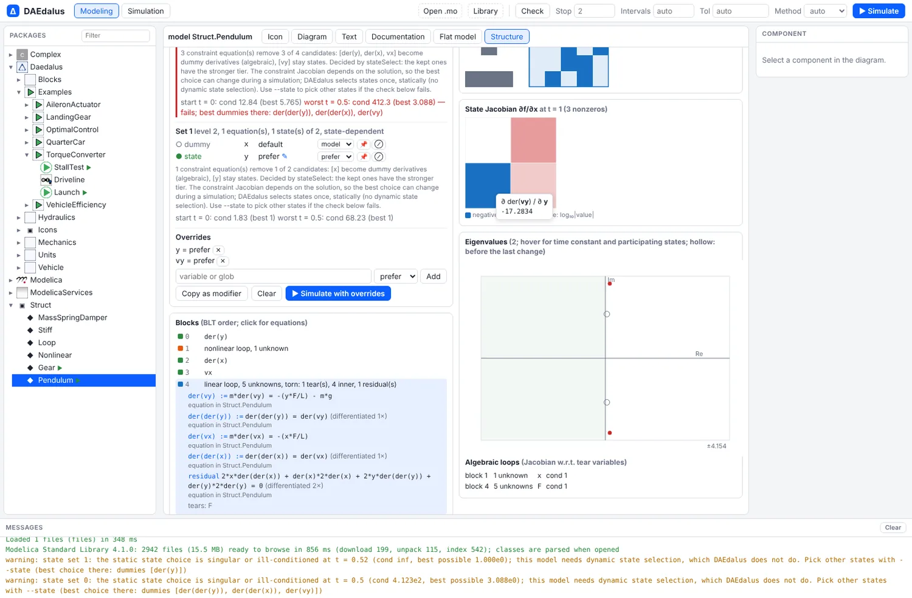
Task: Click the Driveline model icon
Action: pyautogui.click(x=46, y=180)
